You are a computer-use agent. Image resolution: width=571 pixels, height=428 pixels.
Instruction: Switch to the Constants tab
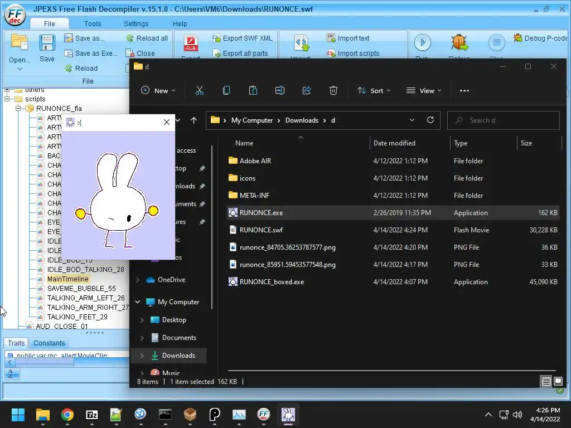49,343
